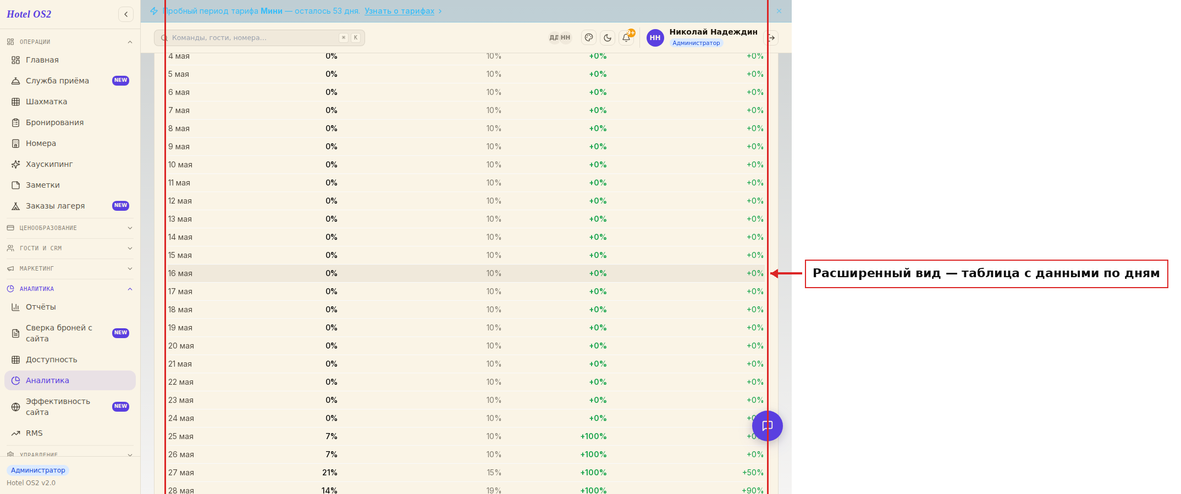
Task: Dismiss the trial period banner
Action: [779, 11]
